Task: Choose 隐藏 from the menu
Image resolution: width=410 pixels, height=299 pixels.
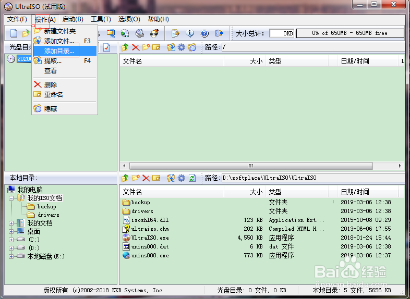Action: tap(65, 108)
